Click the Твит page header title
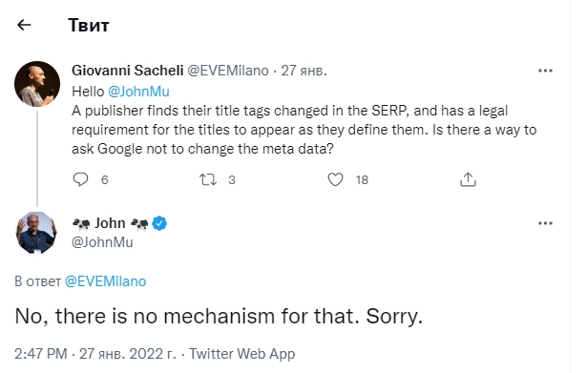 (x=89, y=26)
